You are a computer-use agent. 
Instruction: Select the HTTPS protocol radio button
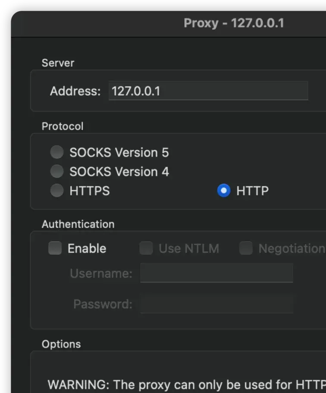56,191
